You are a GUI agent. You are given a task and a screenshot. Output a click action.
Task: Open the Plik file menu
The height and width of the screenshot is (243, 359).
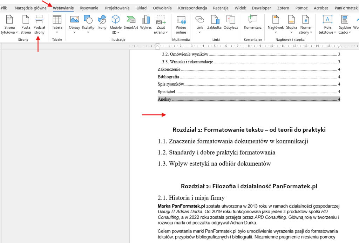click(4, 8)
